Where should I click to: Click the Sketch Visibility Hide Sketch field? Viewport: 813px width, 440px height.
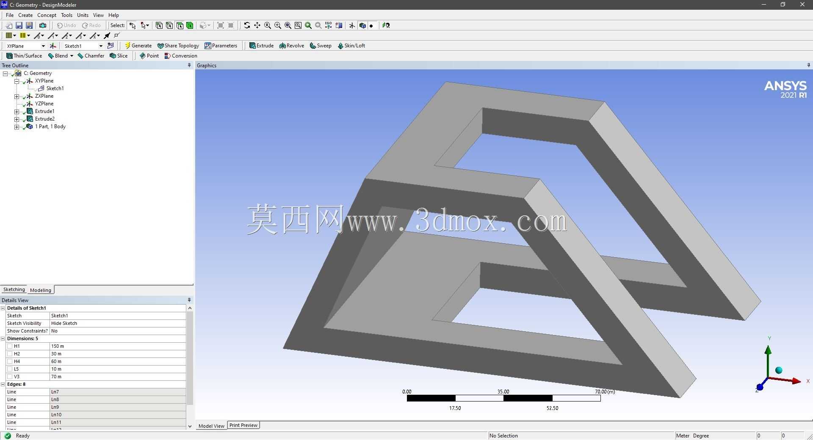coord(118,323)
